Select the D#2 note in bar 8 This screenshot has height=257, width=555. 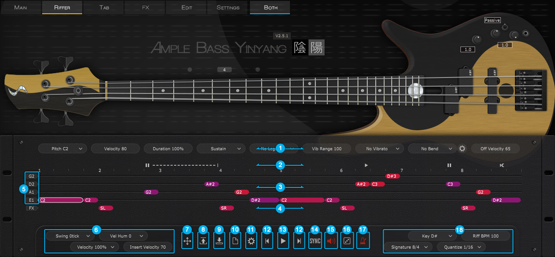(506, 200)
